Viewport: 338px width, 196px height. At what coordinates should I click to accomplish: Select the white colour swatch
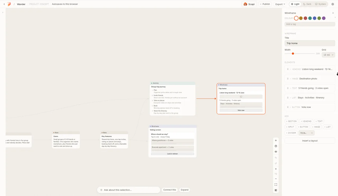296,18
